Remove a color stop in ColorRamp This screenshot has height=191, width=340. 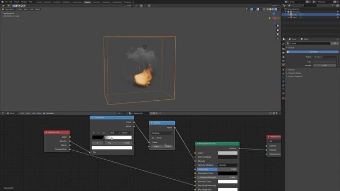pos(98,133)
